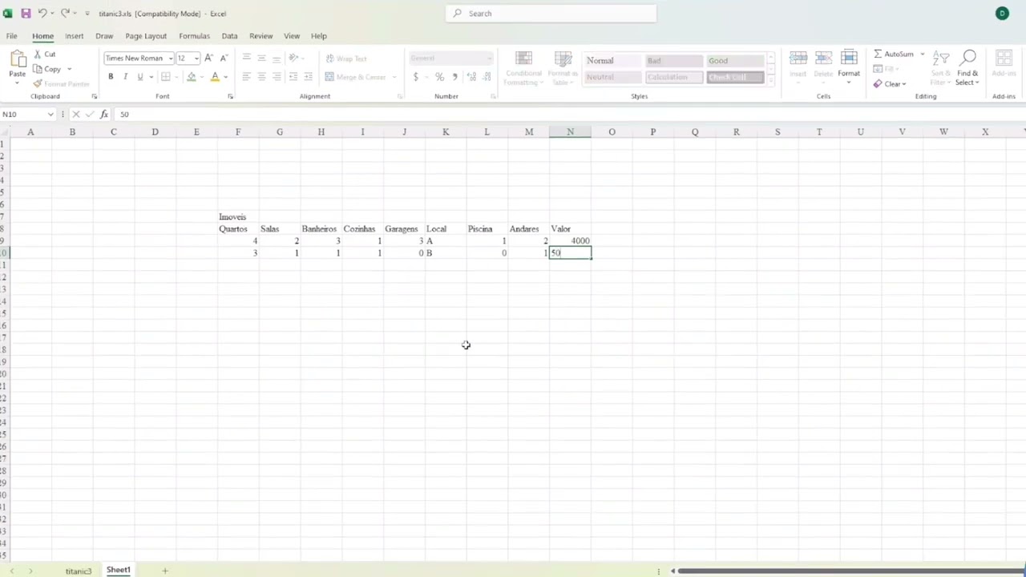Click the Copy icon in Clipboard group
This screenshot has width=1026, height=577.
38,69
